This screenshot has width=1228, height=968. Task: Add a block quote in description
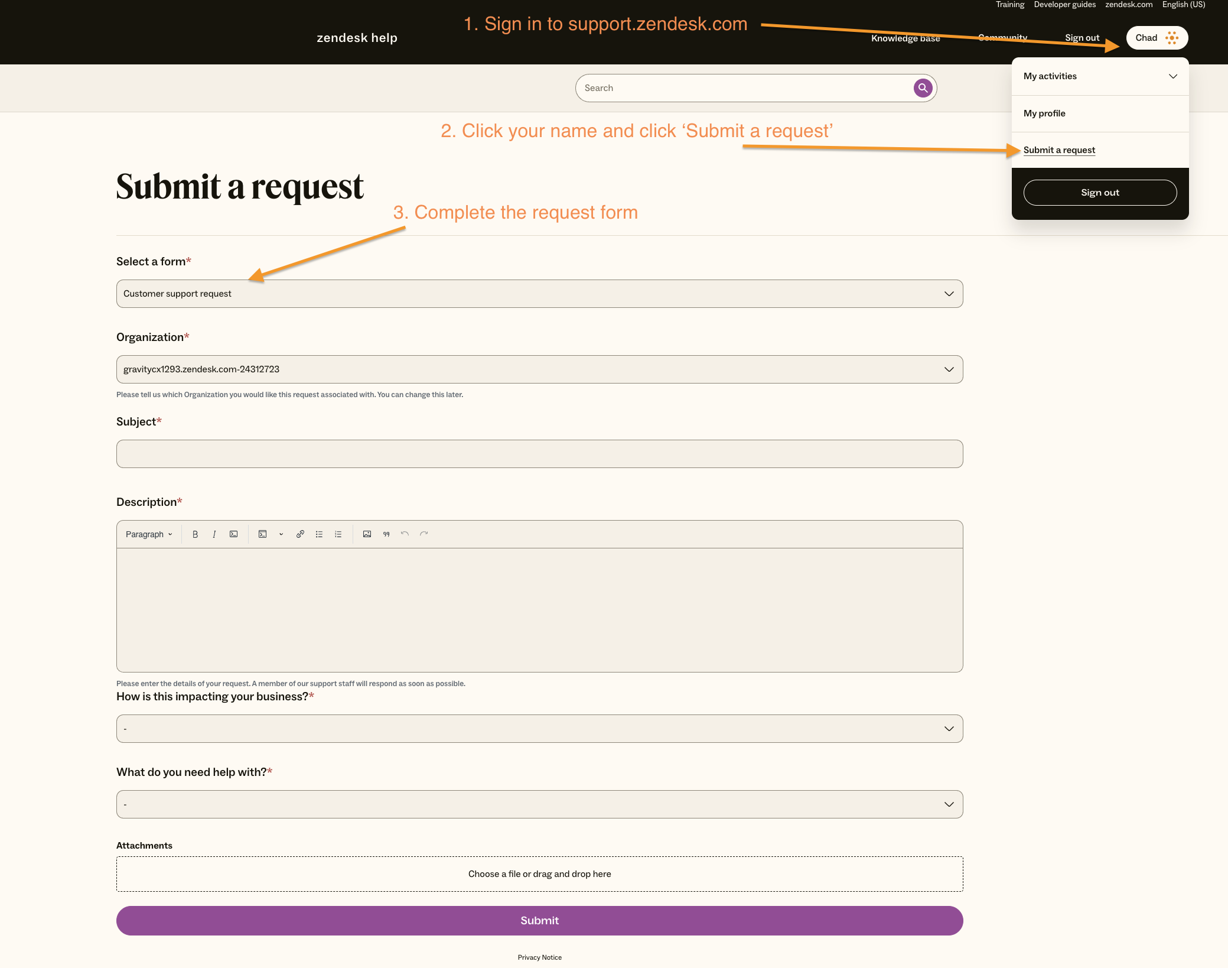[x=386, y=534]
